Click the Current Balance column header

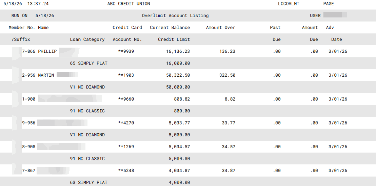pyautogui.click(x=170, y=28)
